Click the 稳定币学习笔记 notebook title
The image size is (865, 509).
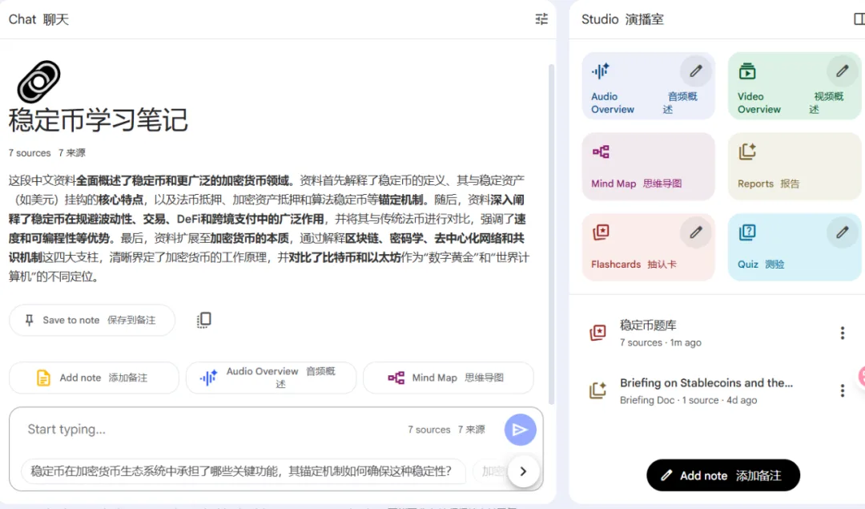(x=99, y=119)
